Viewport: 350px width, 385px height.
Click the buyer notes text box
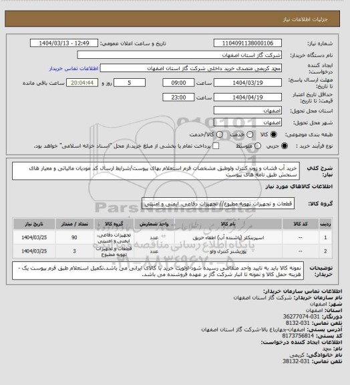click(158, 271)
